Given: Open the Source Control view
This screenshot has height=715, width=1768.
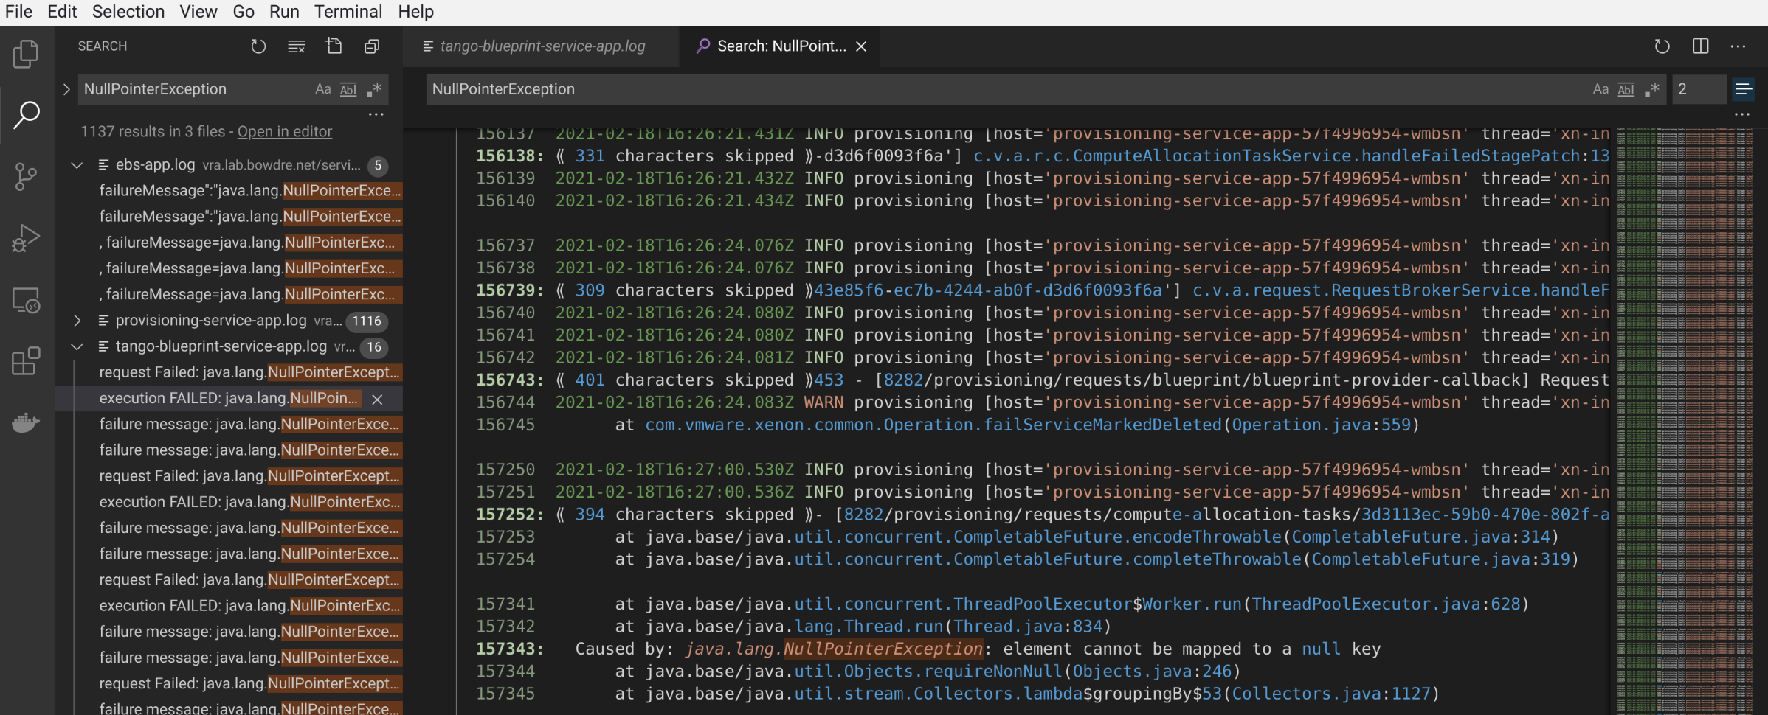Looking at the screenshot, I should [x=27, y=176].
